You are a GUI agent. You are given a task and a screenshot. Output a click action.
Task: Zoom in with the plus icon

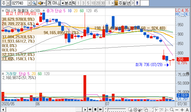click(182, 110)
